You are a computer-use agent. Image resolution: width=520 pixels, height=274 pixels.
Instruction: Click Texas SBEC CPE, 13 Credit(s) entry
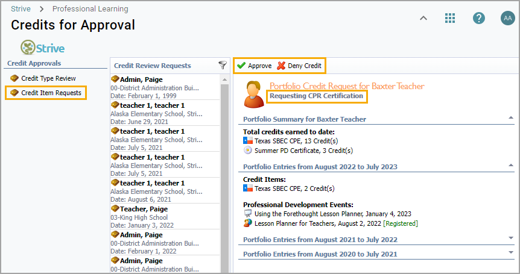296,141
